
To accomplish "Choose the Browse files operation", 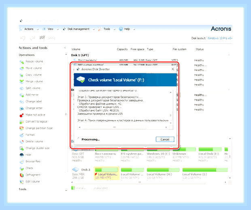I will point(33,161).
